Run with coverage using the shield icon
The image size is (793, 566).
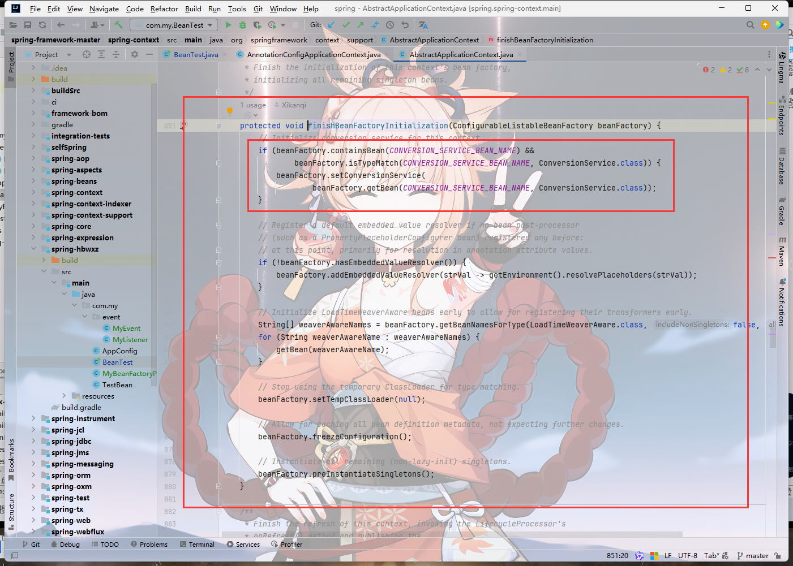tap(257, 25)
